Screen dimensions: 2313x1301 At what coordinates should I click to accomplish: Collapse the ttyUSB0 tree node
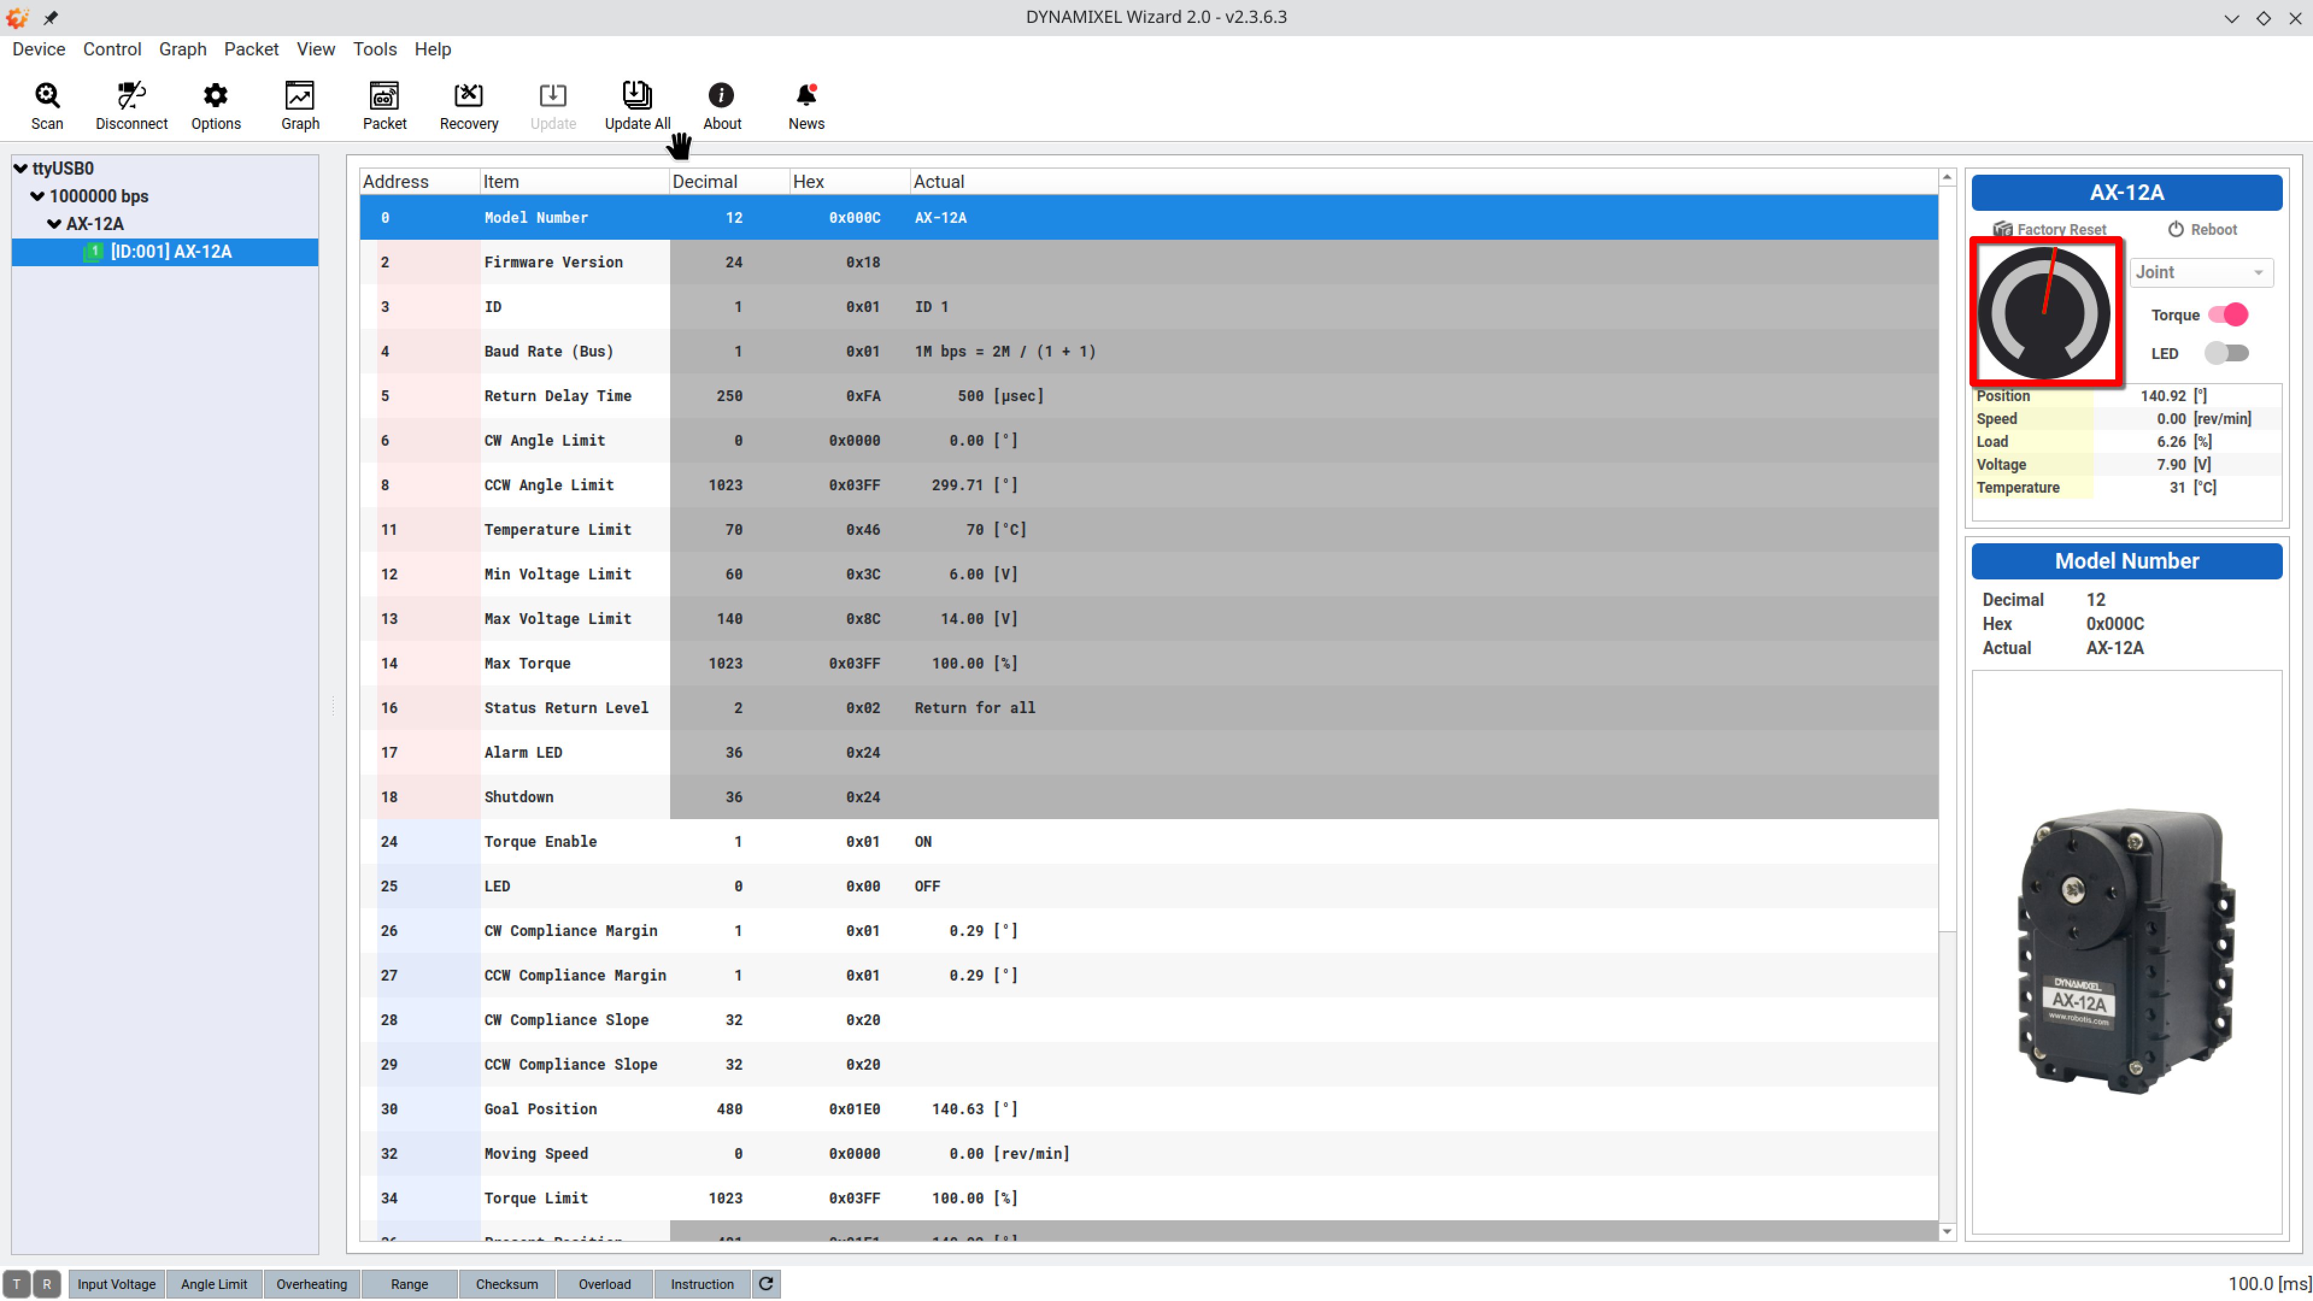coord(20,169)
